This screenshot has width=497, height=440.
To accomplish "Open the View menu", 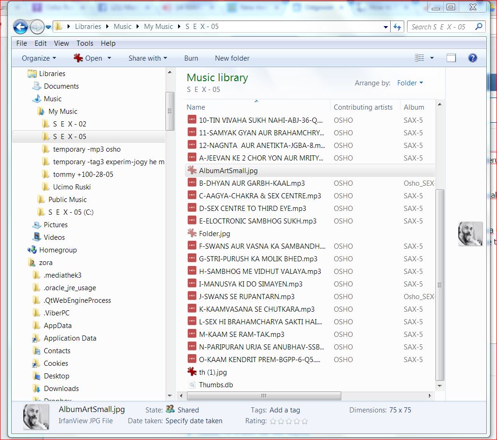I will 62,43.
